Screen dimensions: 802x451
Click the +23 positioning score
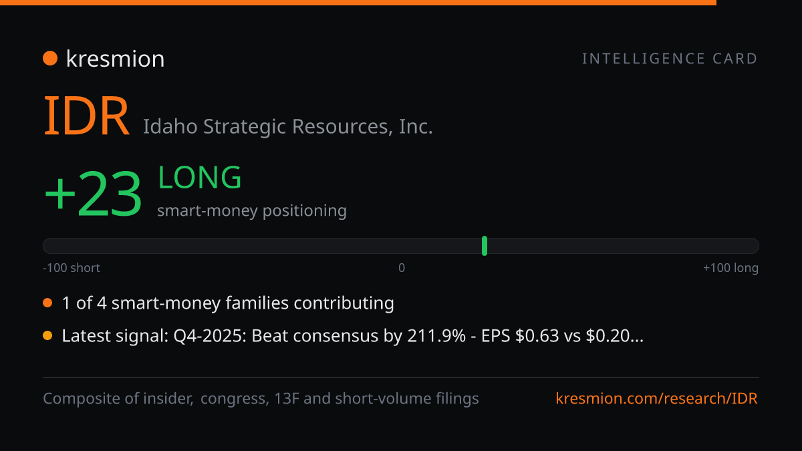(x=93, y=194)
